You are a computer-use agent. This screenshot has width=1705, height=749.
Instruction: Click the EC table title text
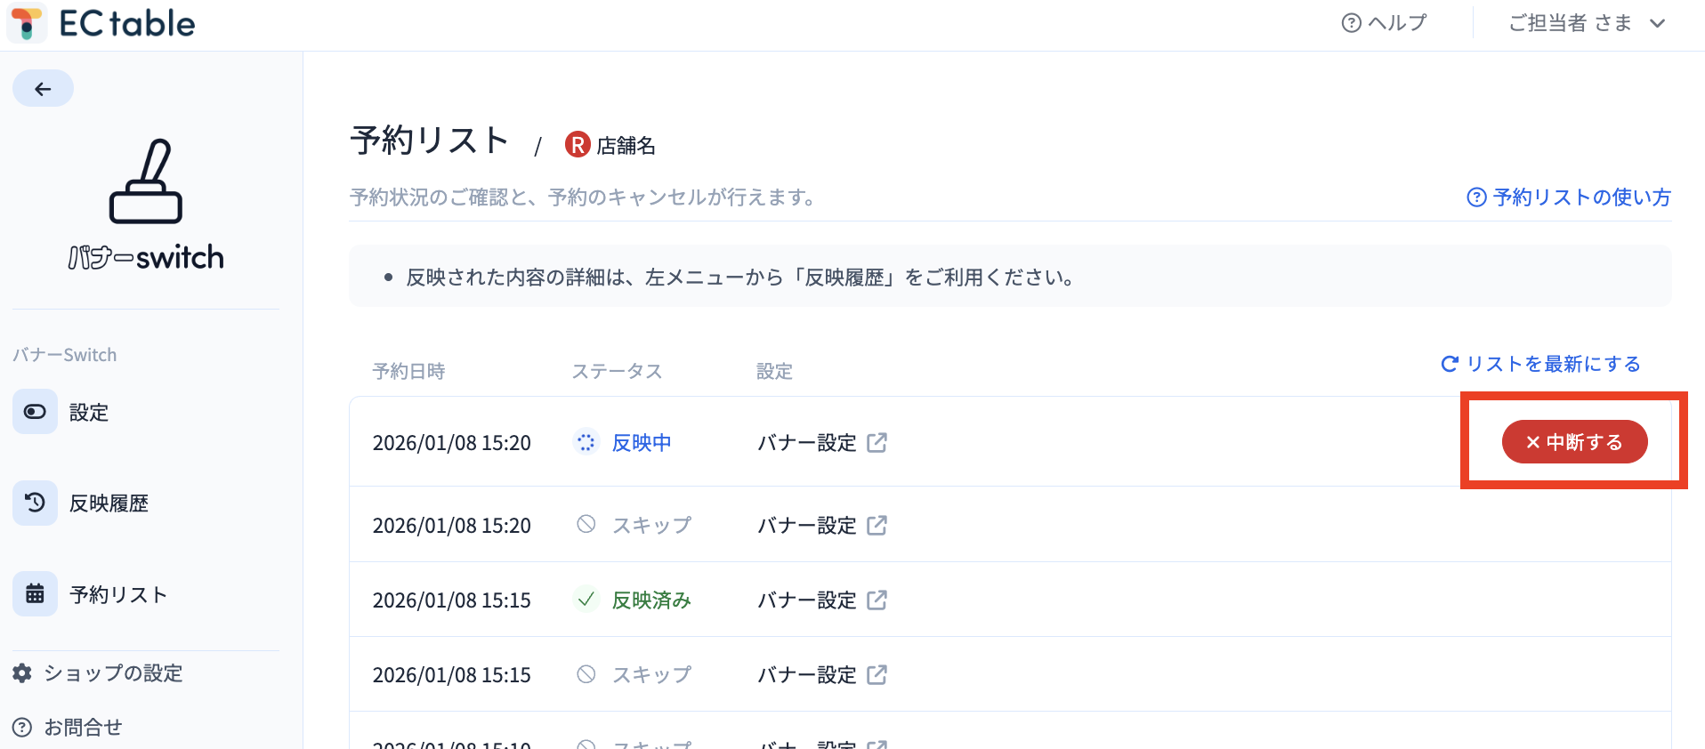point(127,24)
